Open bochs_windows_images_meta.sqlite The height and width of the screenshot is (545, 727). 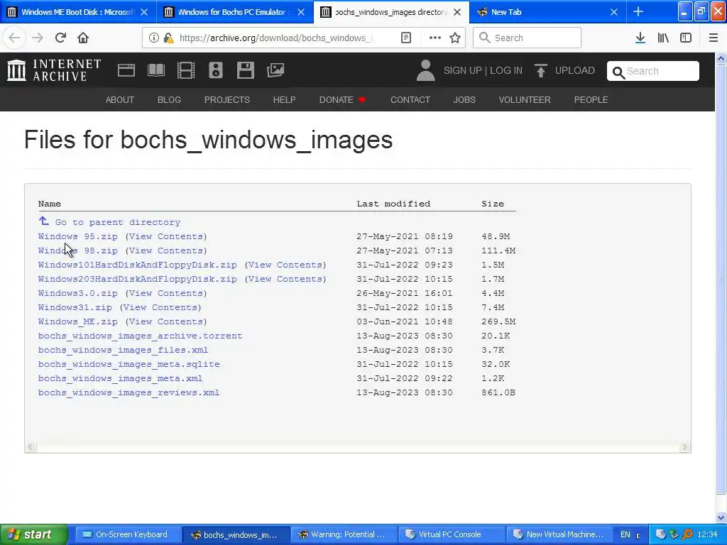pos(129,364)
